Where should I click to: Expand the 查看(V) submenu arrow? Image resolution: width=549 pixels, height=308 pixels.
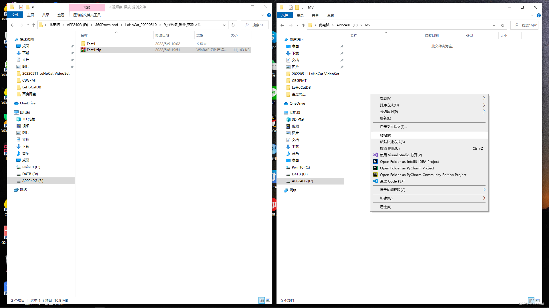point(484,98)
